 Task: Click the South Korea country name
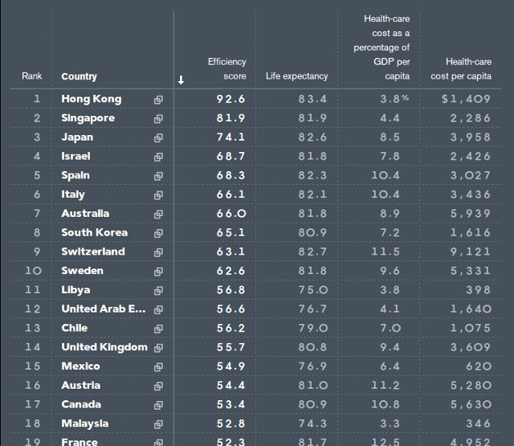[94, 233]
